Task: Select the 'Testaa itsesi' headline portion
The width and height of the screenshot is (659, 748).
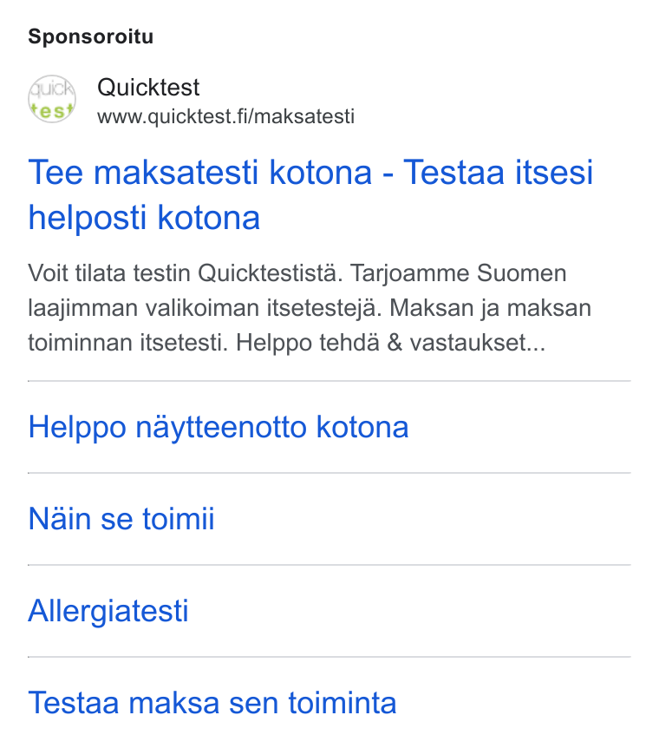Action: (x=499, y=172)
